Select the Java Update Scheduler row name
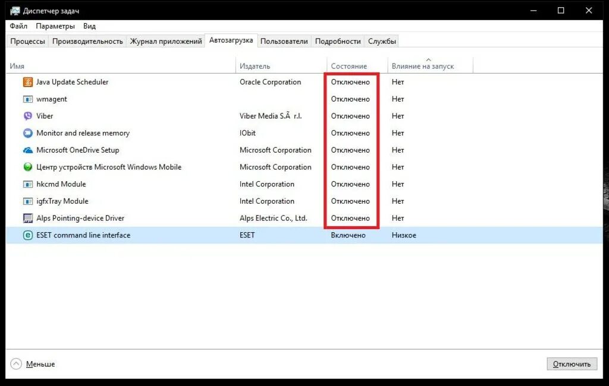609x386 pixels. click(x=72, y=82)
